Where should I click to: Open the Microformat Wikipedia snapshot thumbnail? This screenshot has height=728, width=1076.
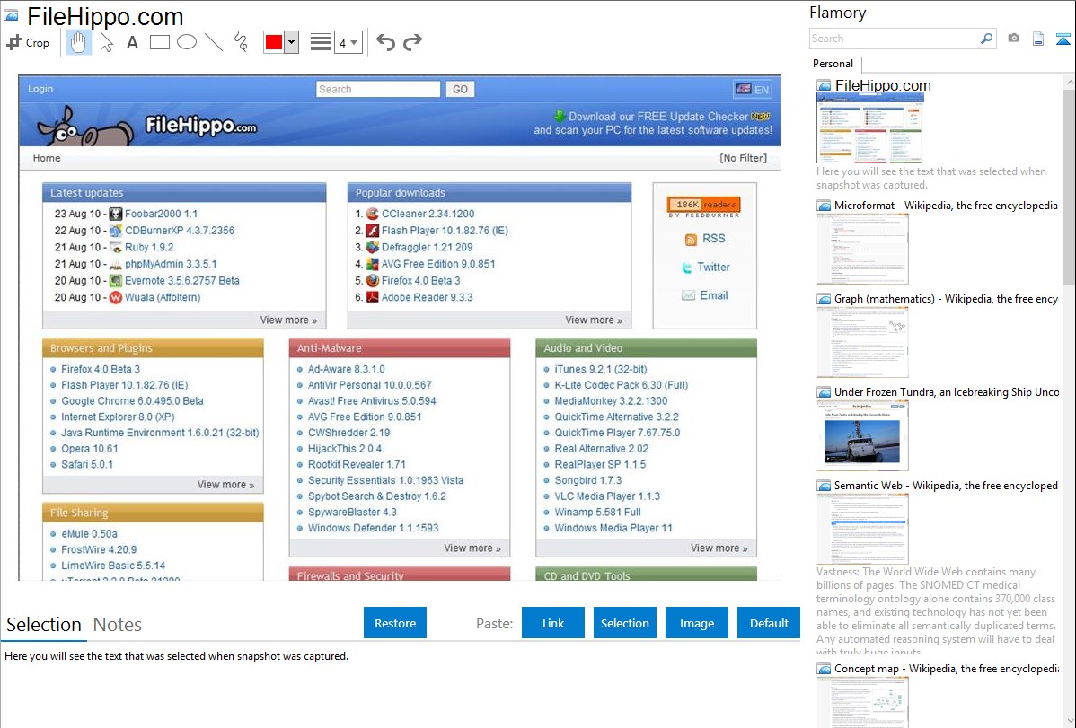pyautogui.click(x=862, y=249)
